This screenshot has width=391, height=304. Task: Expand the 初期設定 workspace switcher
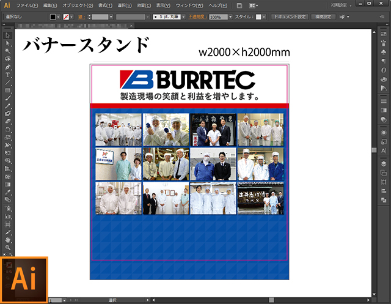coord(342,6)
